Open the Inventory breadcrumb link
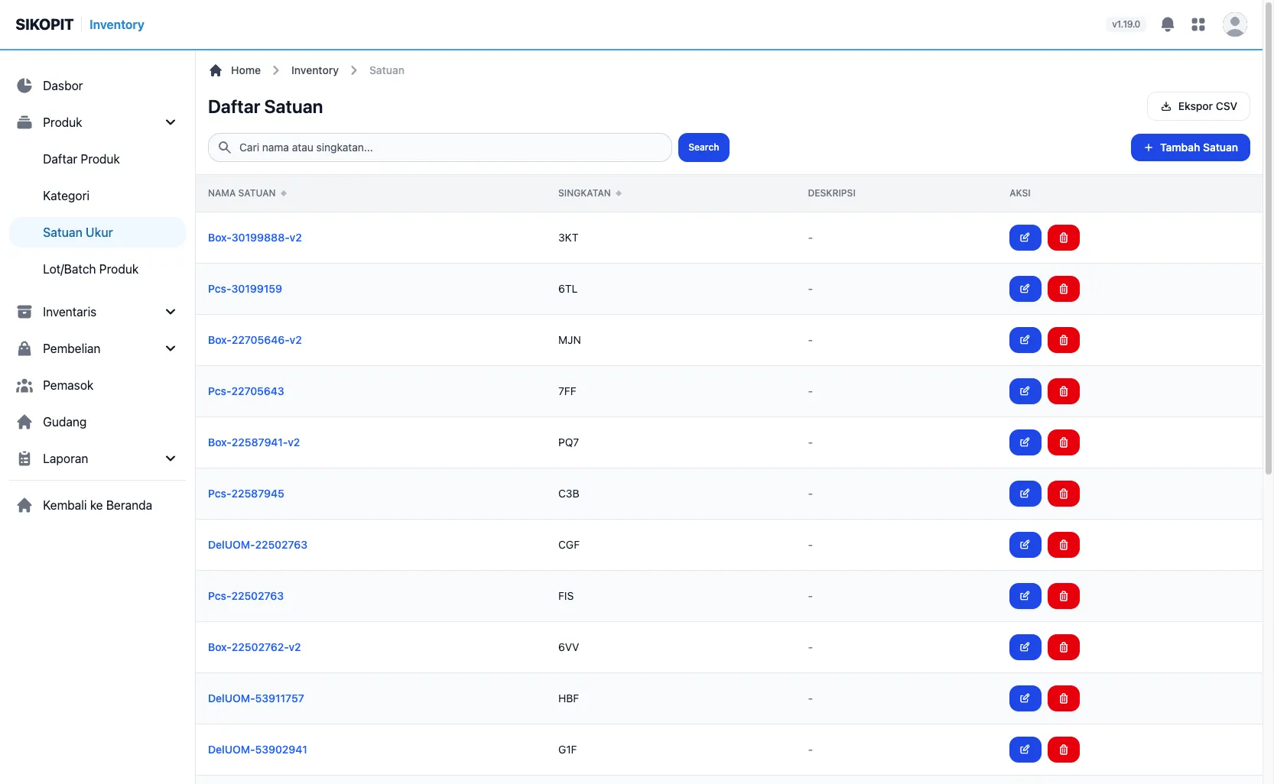Screen dimensions: 1274x784 314,70
